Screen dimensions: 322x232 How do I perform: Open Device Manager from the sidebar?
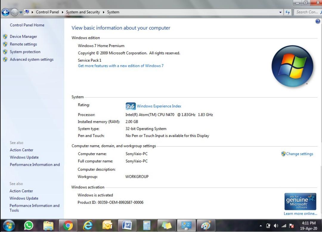click(23, 37)
